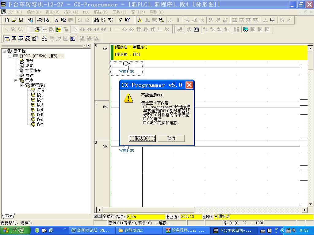
Task: Click the 主释 comment field 常通标志
Action: pyautogui.click(x=263, y=217)
